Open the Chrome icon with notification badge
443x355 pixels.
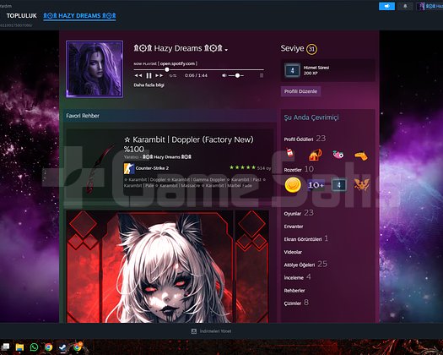pyautogui.click(x=77, y=347)
